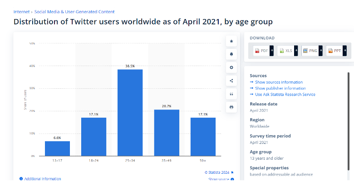Click the bell notification icon

pyautogui.click(x=231, y=54)
